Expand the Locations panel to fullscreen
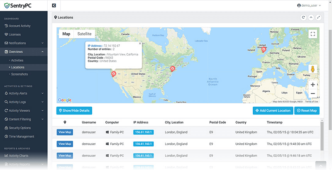Image resolution: width=332 pixels, height=170 pixels. click(x=318, y=17)
